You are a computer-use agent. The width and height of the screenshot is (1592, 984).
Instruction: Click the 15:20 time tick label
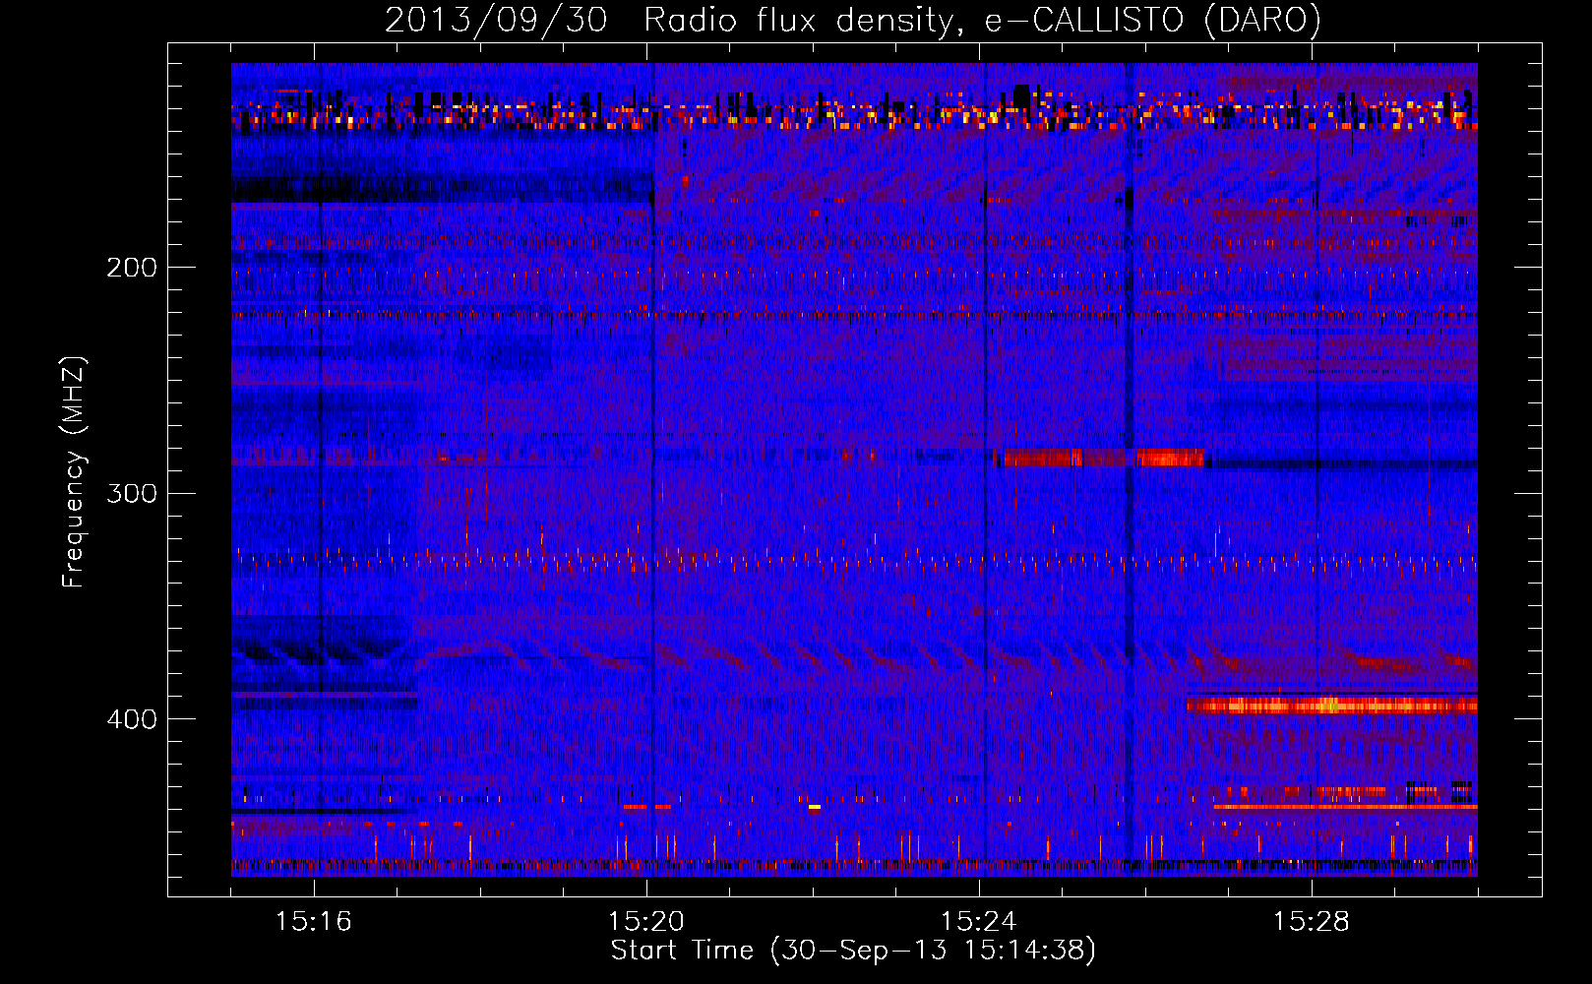pos(646,921)
